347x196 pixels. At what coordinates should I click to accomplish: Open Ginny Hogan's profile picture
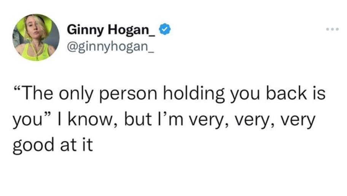[36, 38]
